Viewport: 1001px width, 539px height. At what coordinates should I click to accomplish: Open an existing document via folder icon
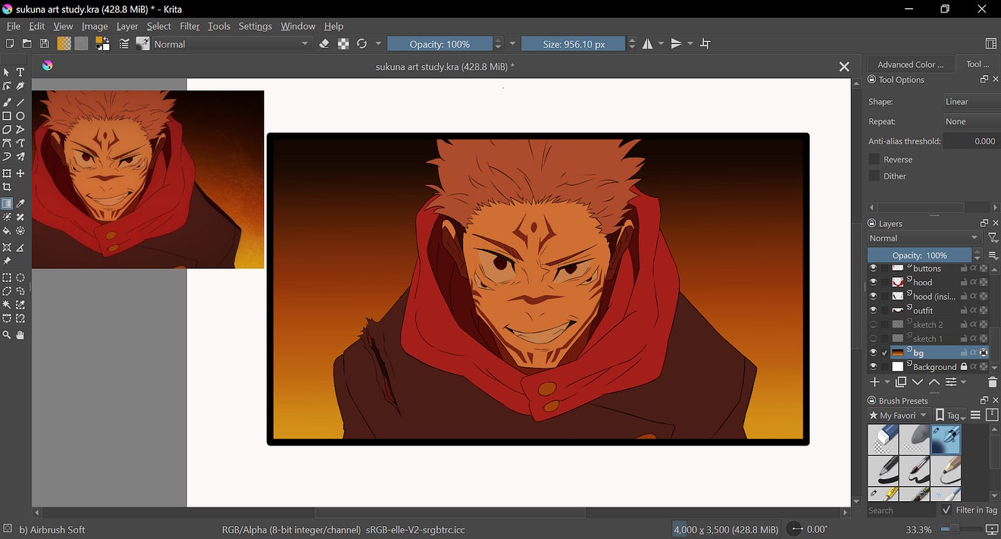(x=27, y=44)
